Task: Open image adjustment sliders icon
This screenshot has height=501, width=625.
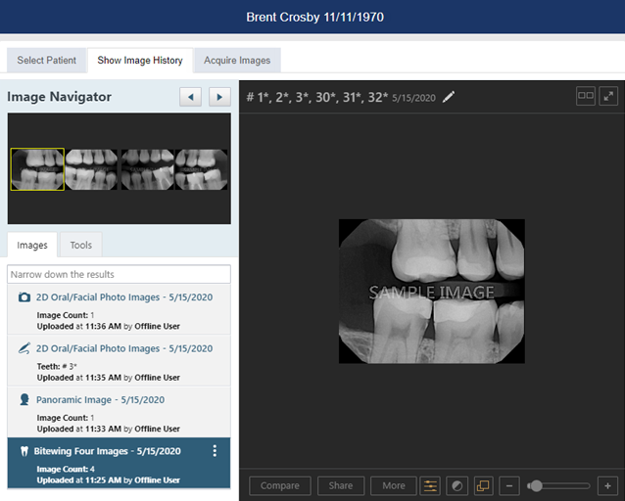Action: (430, 486)
